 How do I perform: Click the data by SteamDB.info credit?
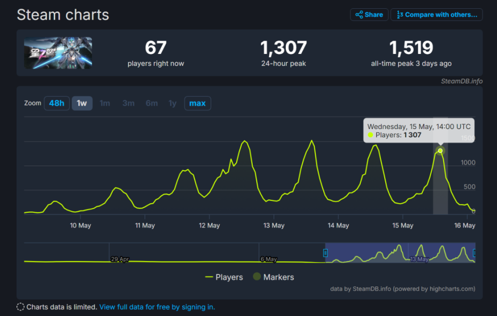(x=403, y=289)
